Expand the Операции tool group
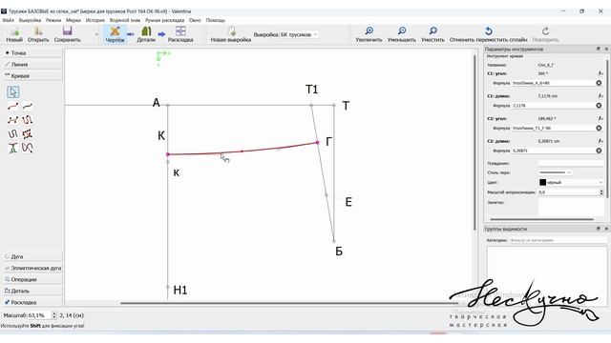Screen dimensions: 611x343 click(x=32, y=279)
